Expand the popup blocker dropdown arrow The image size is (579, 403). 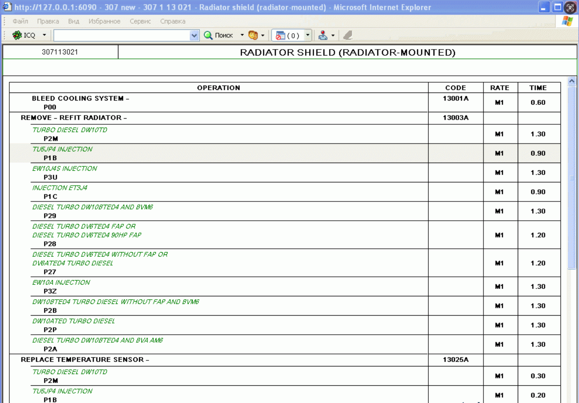(308, 36)
